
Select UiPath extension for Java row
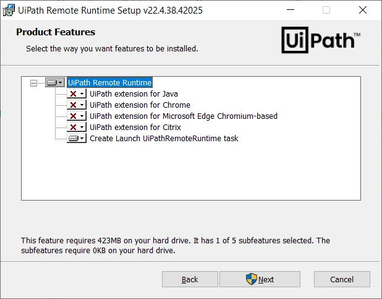134,94
